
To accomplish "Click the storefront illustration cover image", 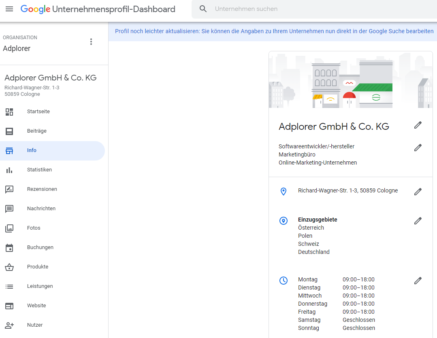I will (x=351, y=80).
